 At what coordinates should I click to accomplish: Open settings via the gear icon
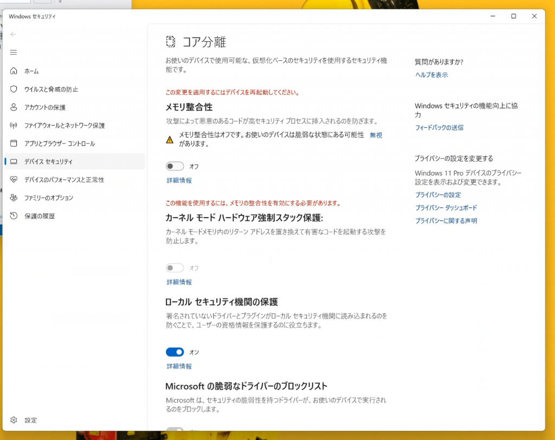point(14,420)
